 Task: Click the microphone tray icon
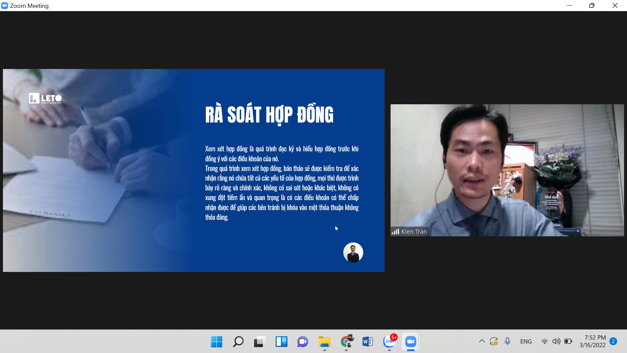click(x=507, y=341)
